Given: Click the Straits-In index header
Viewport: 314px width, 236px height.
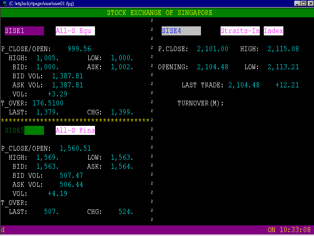Looking at the screenshot, I should click(240, 31).
